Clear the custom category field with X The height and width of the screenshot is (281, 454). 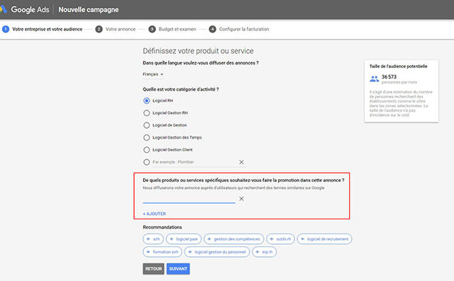click(x=241, y=162)
